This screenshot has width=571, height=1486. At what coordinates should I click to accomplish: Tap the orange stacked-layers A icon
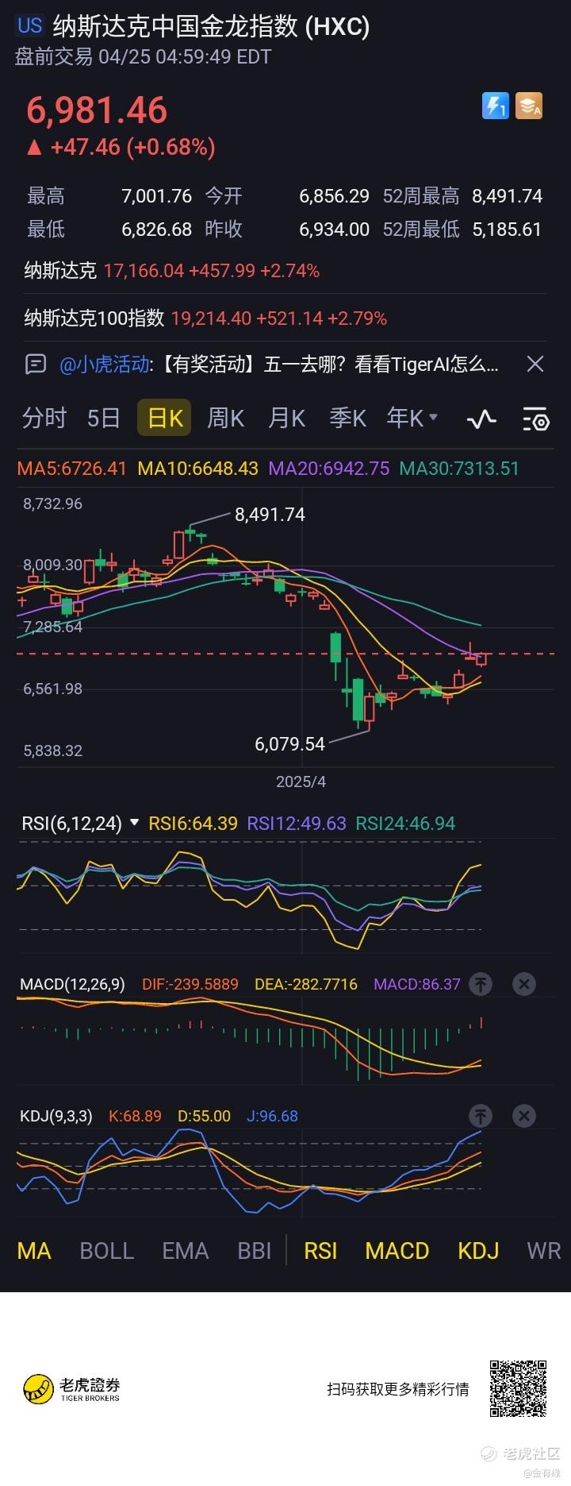click(x=529, y=106)
